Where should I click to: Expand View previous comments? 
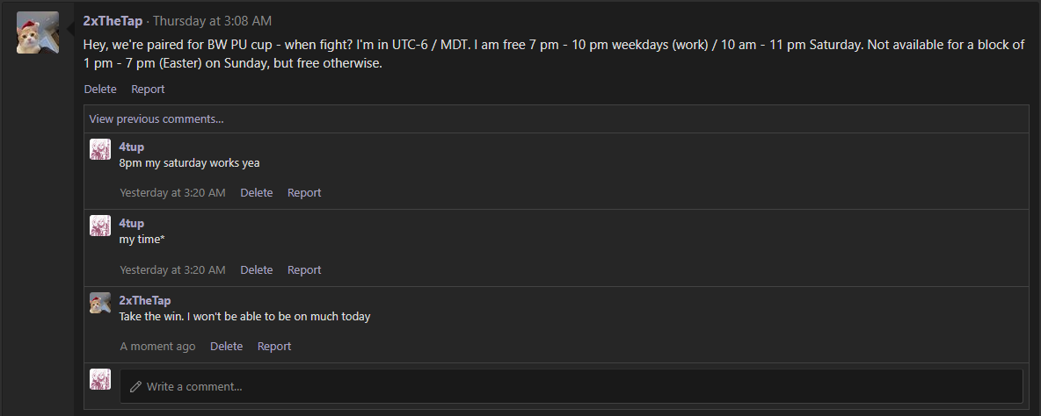pyautogui.click(x=157, y=118)
